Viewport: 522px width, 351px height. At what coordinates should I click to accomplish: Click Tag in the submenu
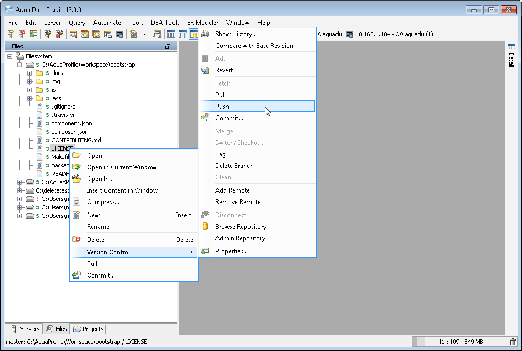pyautogui.click(x=257, y=154)
